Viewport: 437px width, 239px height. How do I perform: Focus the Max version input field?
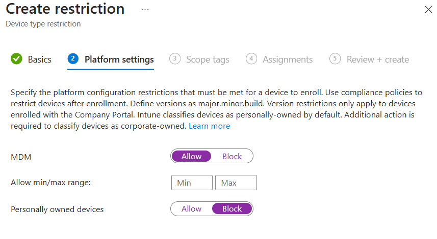click(x=236, y=183)
